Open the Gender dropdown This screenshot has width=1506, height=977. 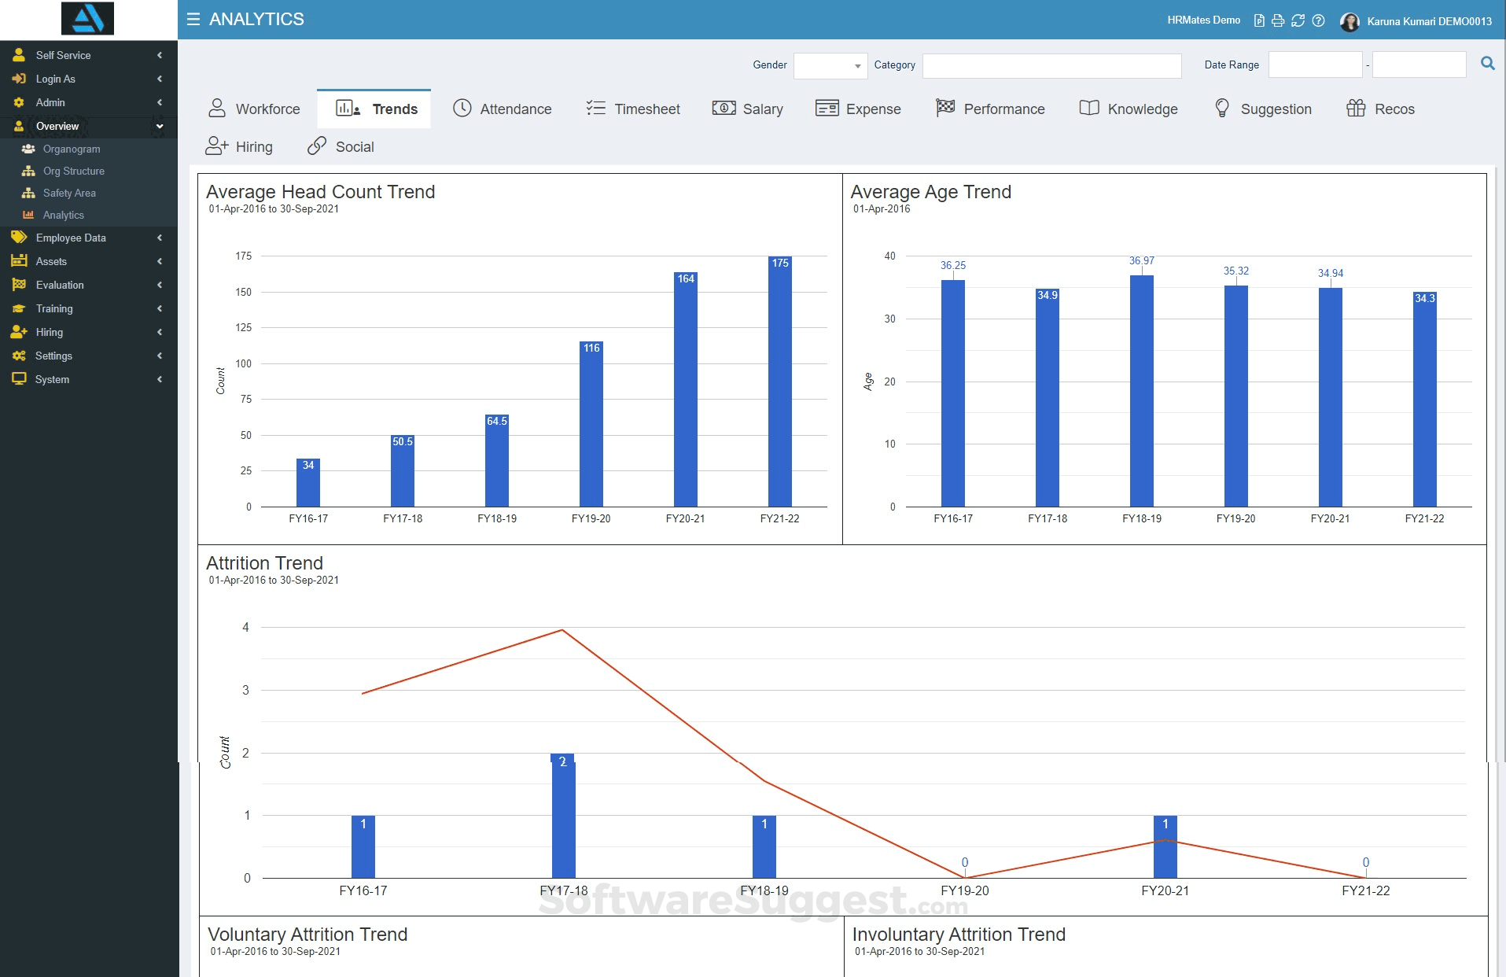[x=830, y=66]
